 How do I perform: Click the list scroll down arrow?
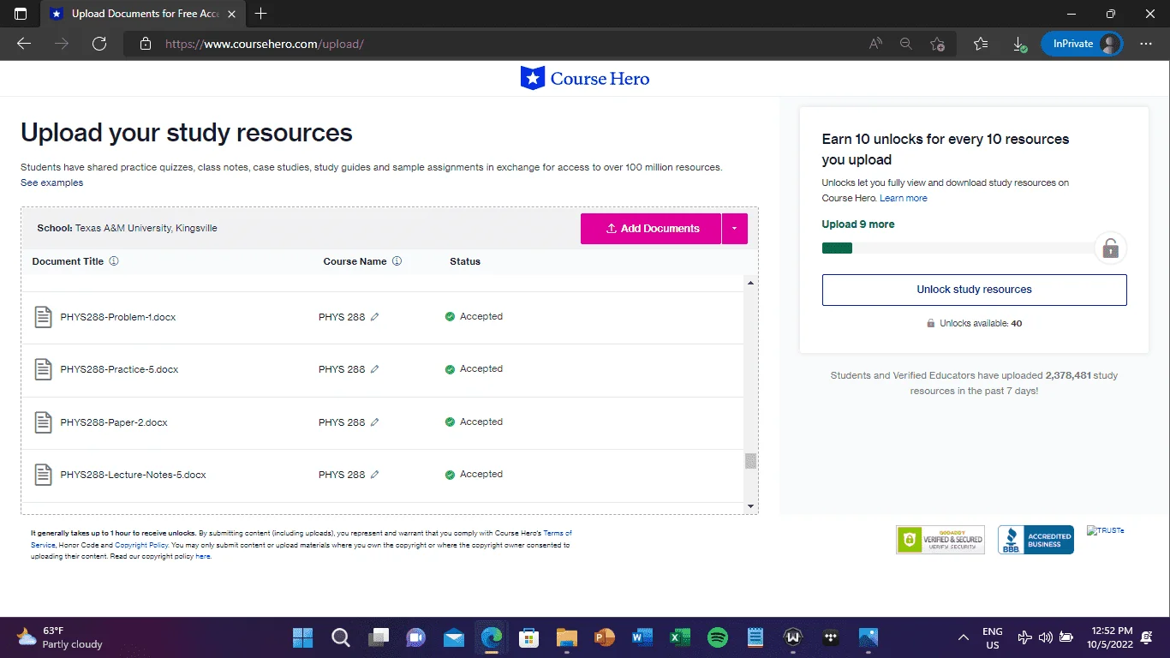point(751,506)
